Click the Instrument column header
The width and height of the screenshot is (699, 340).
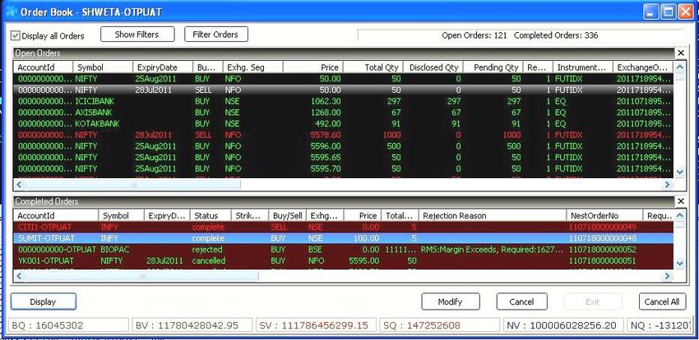[583, 67]
